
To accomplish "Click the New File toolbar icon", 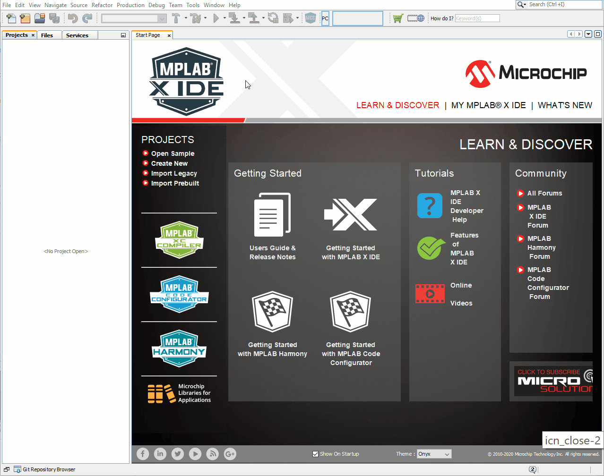I will click(x=11, y=18).
